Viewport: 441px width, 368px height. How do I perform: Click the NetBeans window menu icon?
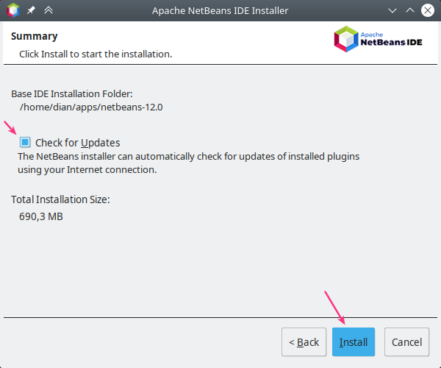tap(12, 11)
